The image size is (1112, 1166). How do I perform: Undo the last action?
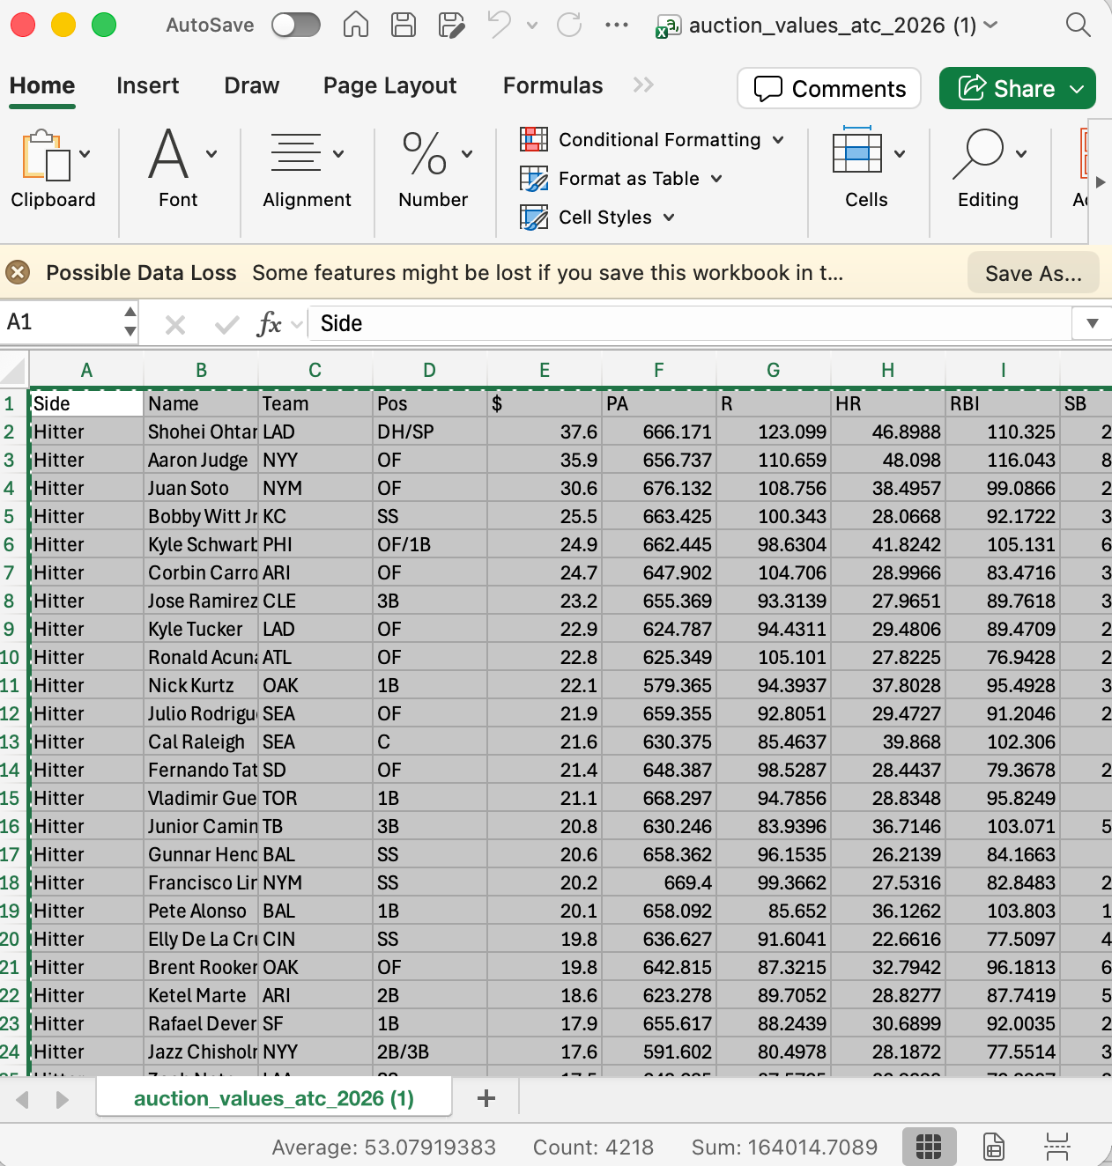(x=499, y=25)
